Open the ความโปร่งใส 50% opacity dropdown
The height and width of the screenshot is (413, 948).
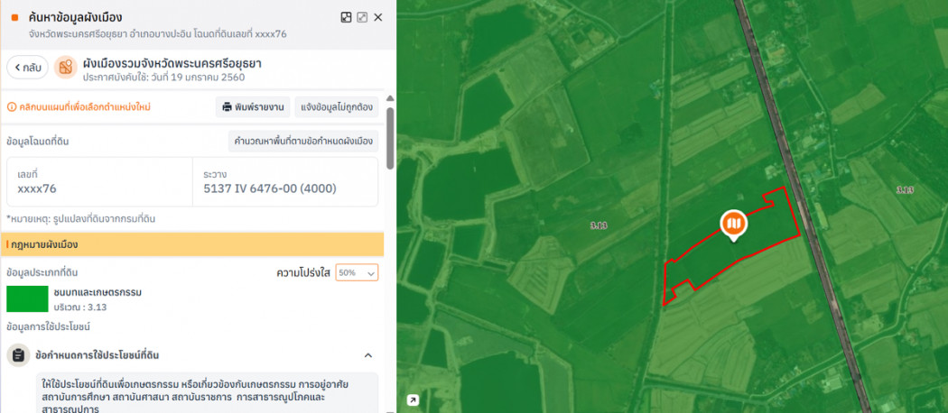click(x=357, y=272)
